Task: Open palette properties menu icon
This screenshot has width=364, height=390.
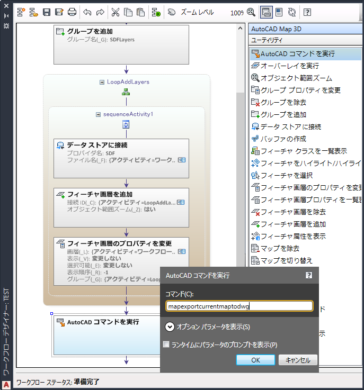Action: (x=6, y=26)
